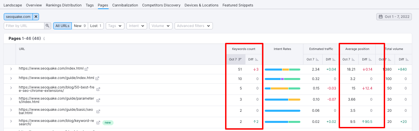Click the blog/keyword-research URL
Screen dimensions: 419x131
click(x=56, y=122)
